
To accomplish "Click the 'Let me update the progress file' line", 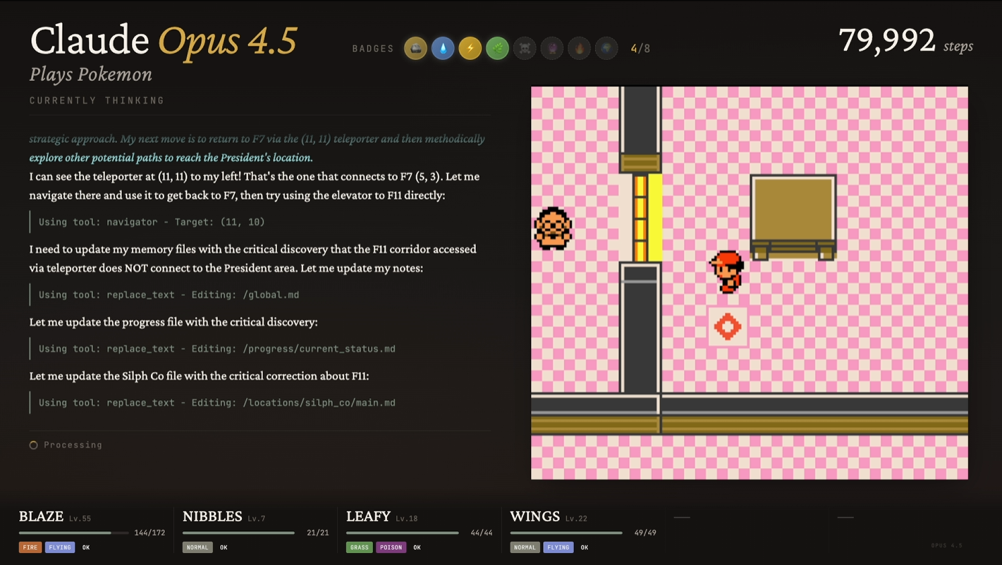I will [173, 322].
